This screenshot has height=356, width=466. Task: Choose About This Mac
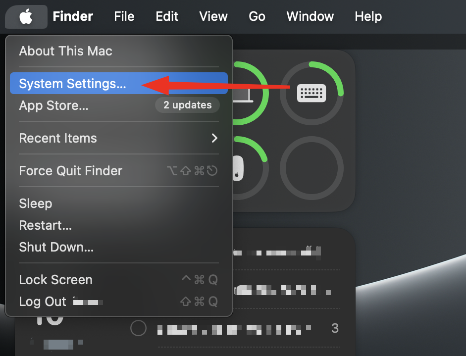119,51
